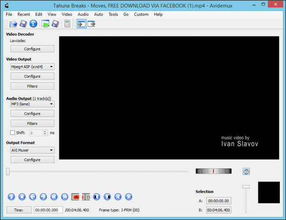286x220 pixels.
Task: Show file information via blue info icon
Action: click(x=33, y=24)
